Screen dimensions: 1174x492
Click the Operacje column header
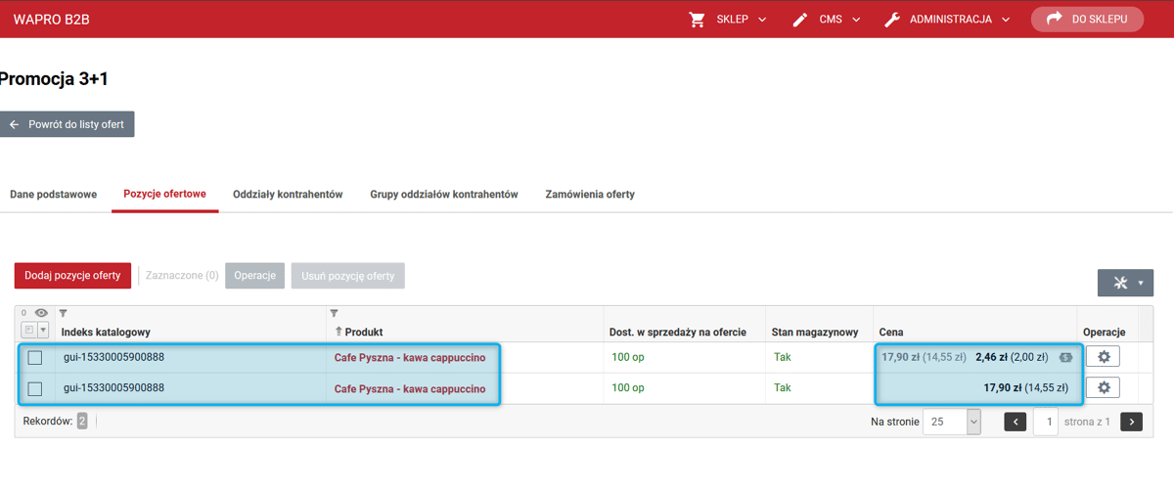click(x=1105, y=333)
